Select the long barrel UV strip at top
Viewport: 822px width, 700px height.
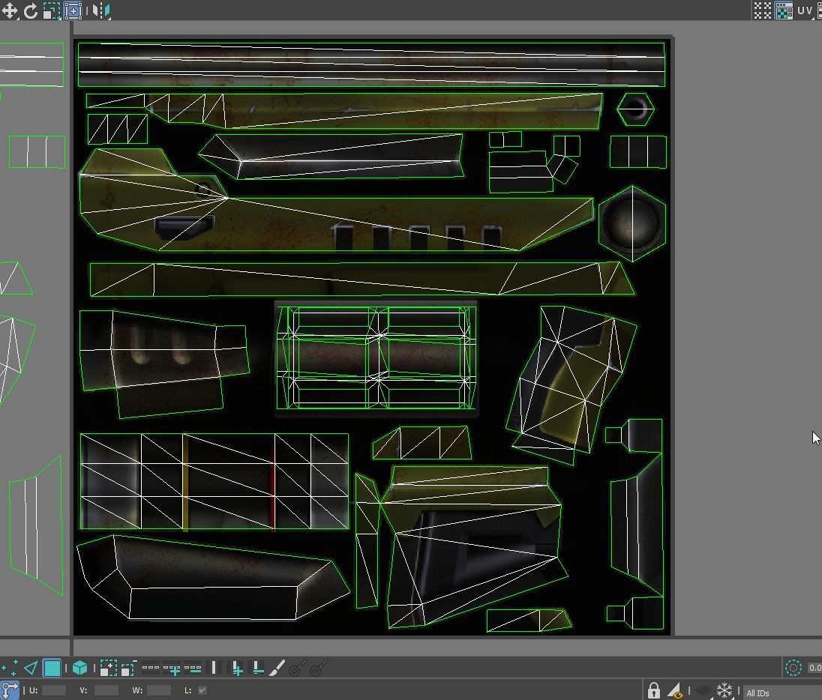pos(371,64)
